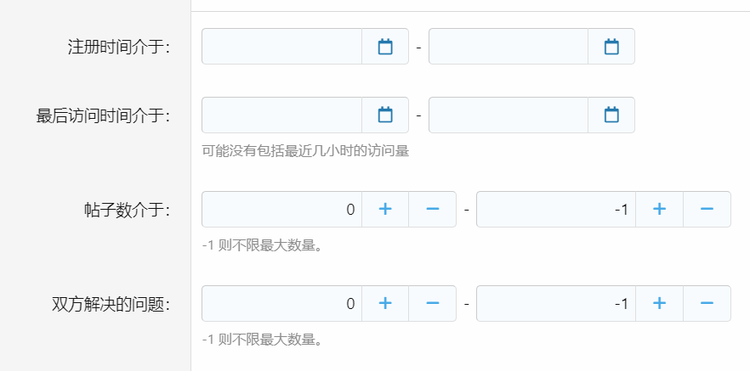Focus the 最后访问时间介于 end date field
The height and width of the screenshot is (371, 750).
click(x=509, y=115)
